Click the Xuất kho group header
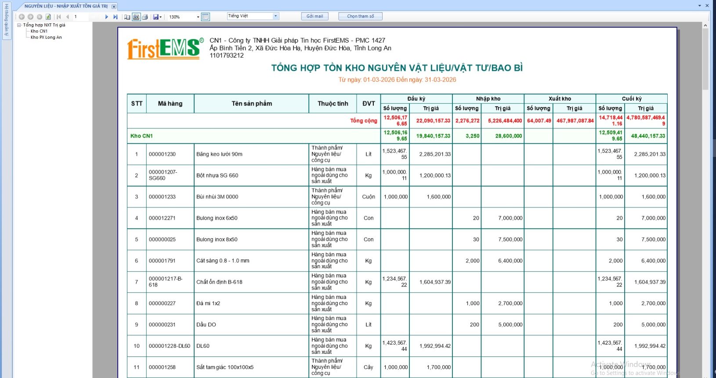 coord(560,99)
